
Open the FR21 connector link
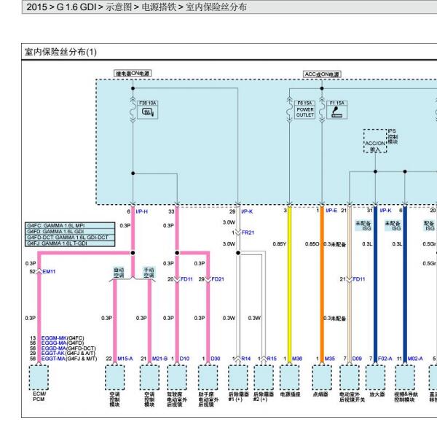click(248, 233)
